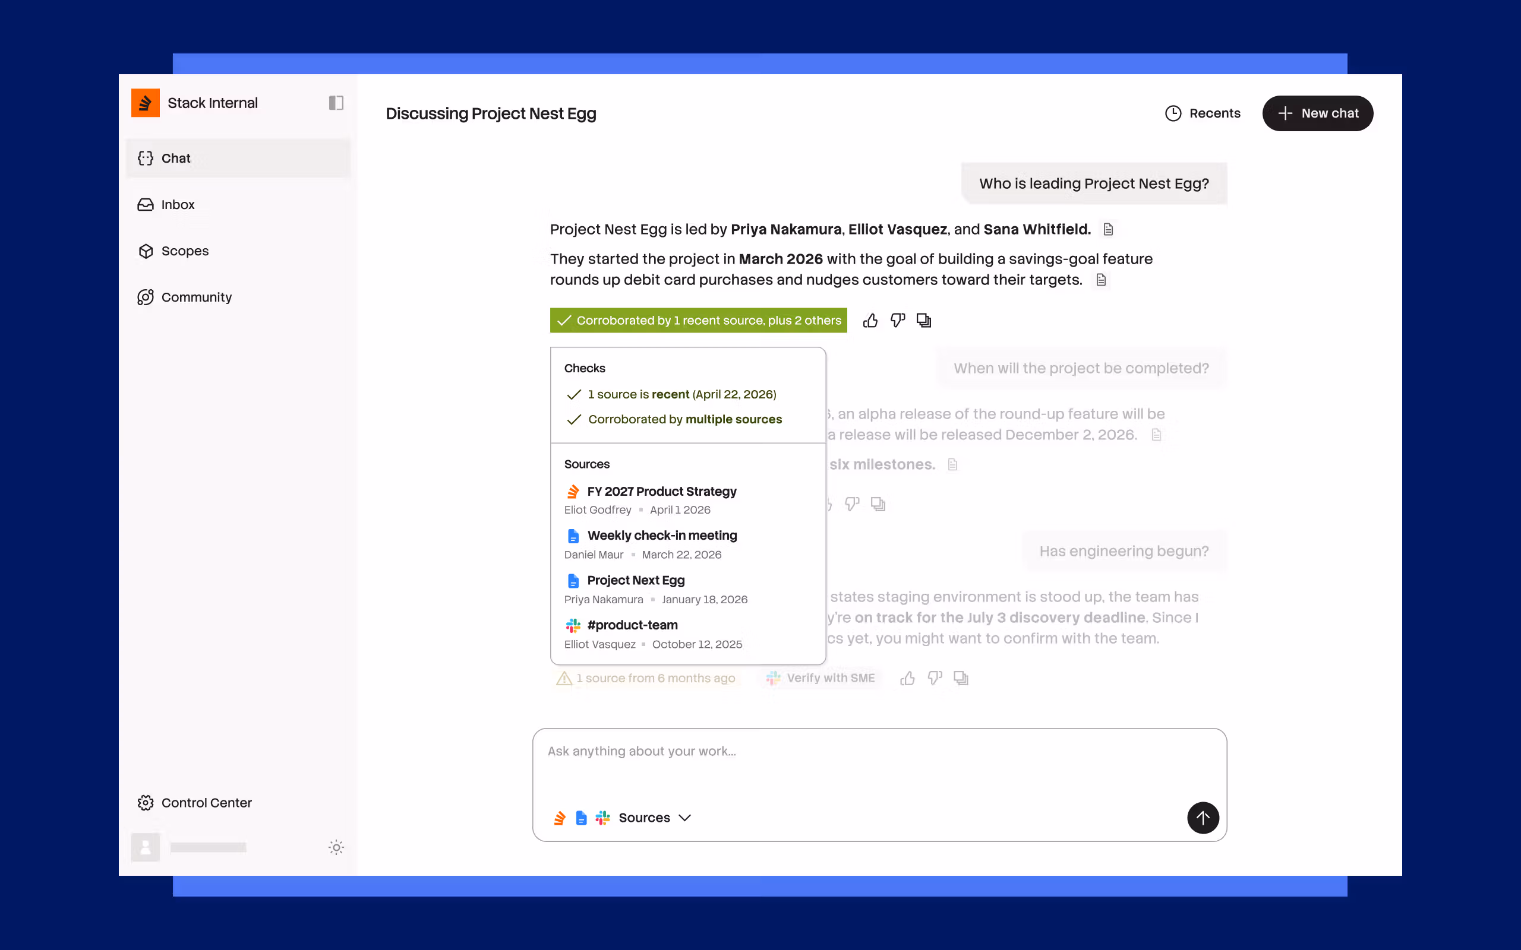Open Control Center settings

point(194,802)
